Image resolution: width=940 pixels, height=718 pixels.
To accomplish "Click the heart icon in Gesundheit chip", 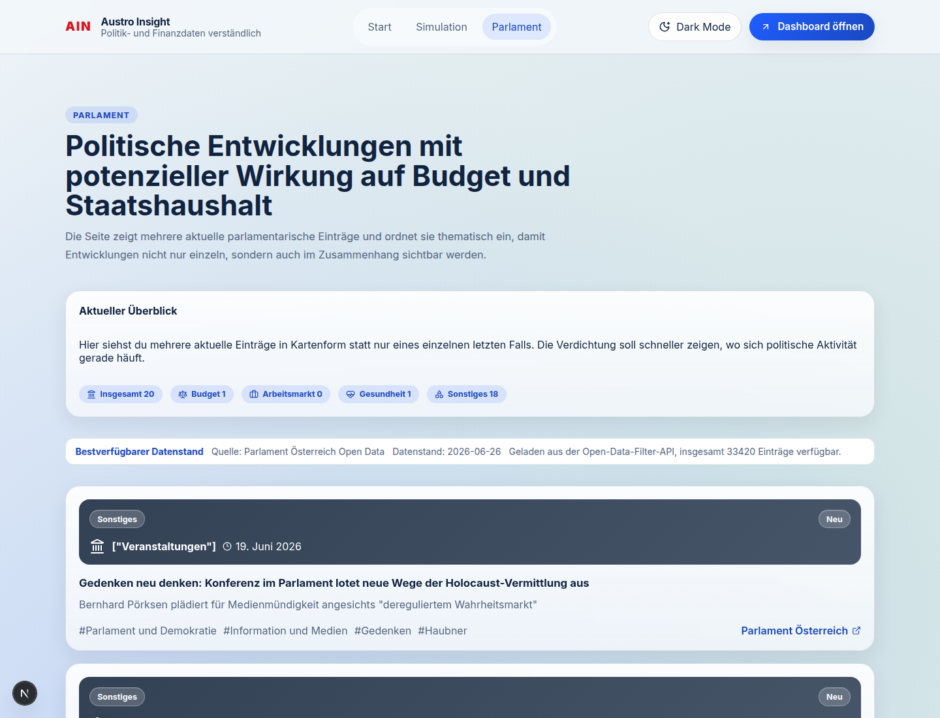I will pos(351,394).
